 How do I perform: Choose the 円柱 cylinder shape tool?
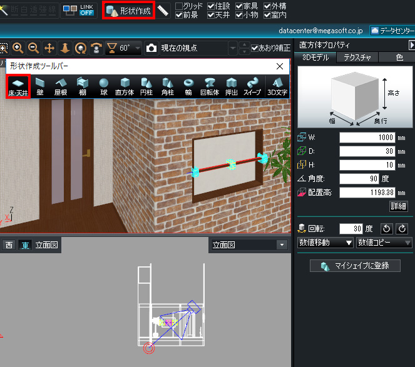click(146, 86)
